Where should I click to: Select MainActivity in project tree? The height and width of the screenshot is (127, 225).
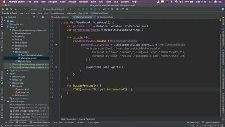[23, 61]
